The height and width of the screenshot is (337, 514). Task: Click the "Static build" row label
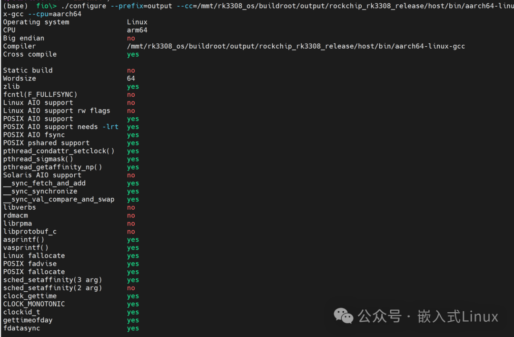pyautogui.click(x=28, y=70)
